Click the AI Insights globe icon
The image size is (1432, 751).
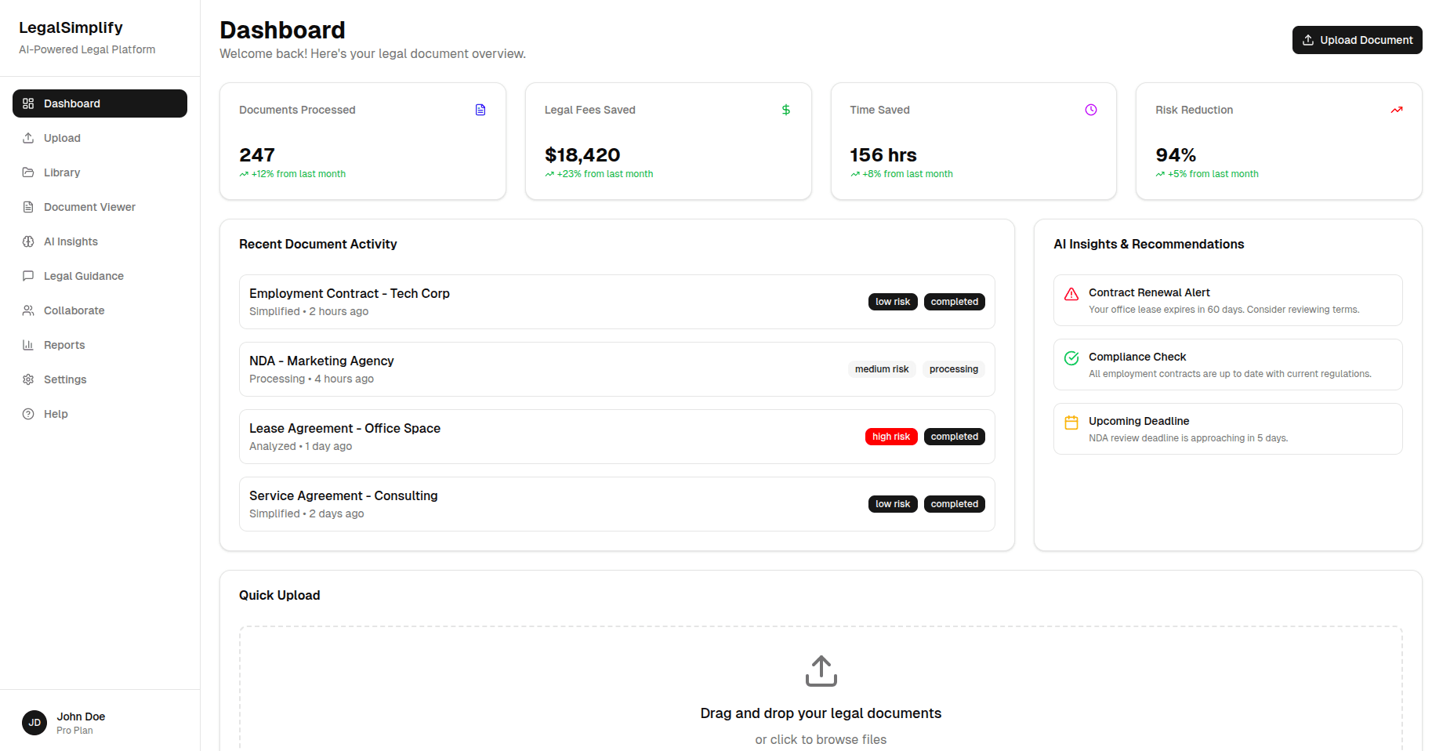pyautogui.click(x=28, y=241)
